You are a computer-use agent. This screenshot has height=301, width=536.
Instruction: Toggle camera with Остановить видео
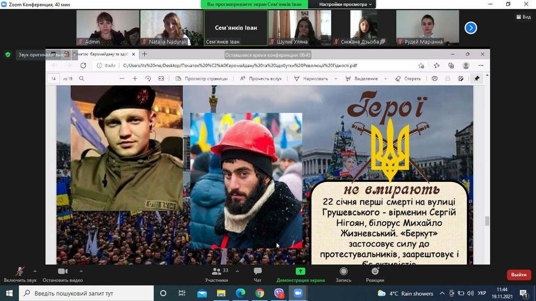(x=63, y=275)
